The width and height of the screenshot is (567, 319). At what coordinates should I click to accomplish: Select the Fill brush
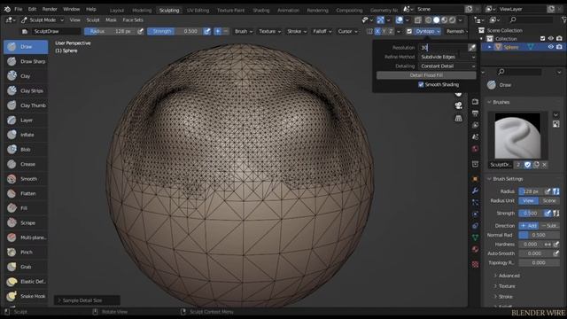coord(26,208)
